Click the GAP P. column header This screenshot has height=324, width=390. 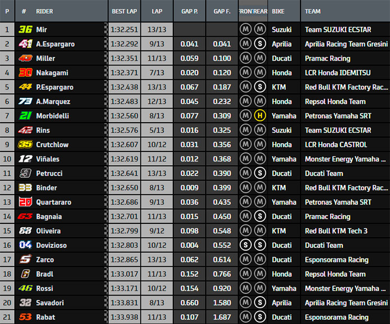pos(190,12)
